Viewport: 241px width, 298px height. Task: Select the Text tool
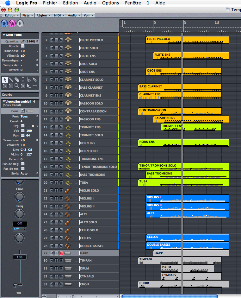pos(23,80)
